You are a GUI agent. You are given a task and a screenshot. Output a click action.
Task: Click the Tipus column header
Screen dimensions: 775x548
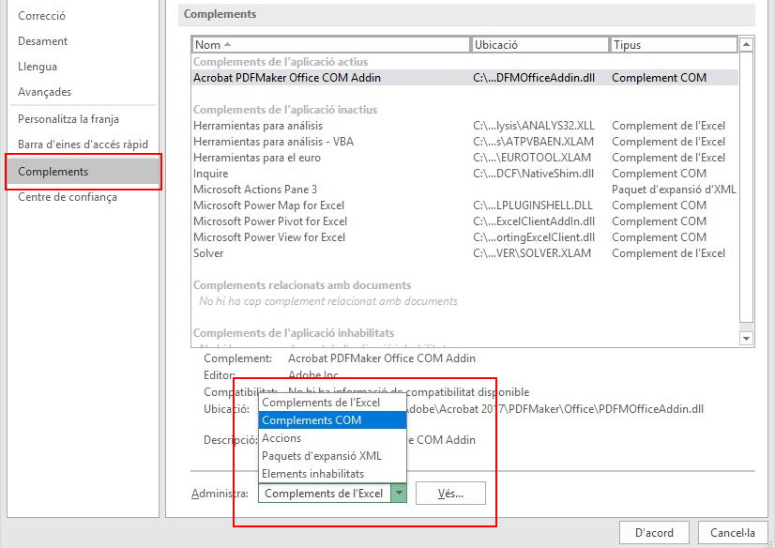[x=673, y=44]
